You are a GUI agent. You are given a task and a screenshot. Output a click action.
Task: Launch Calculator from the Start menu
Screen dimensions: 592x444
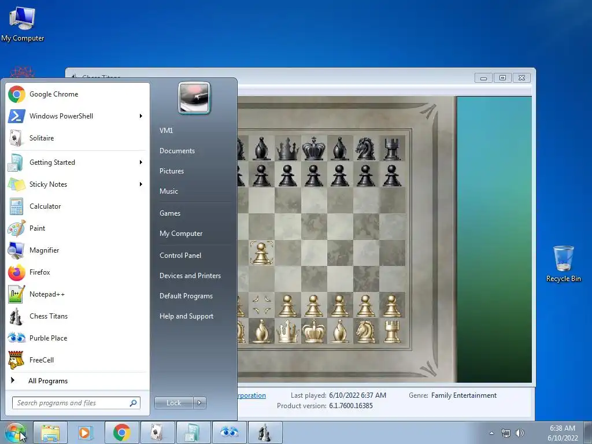(x=77, y=206)
